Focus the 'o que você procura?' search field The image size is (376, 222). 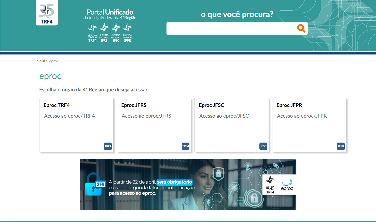230,28
